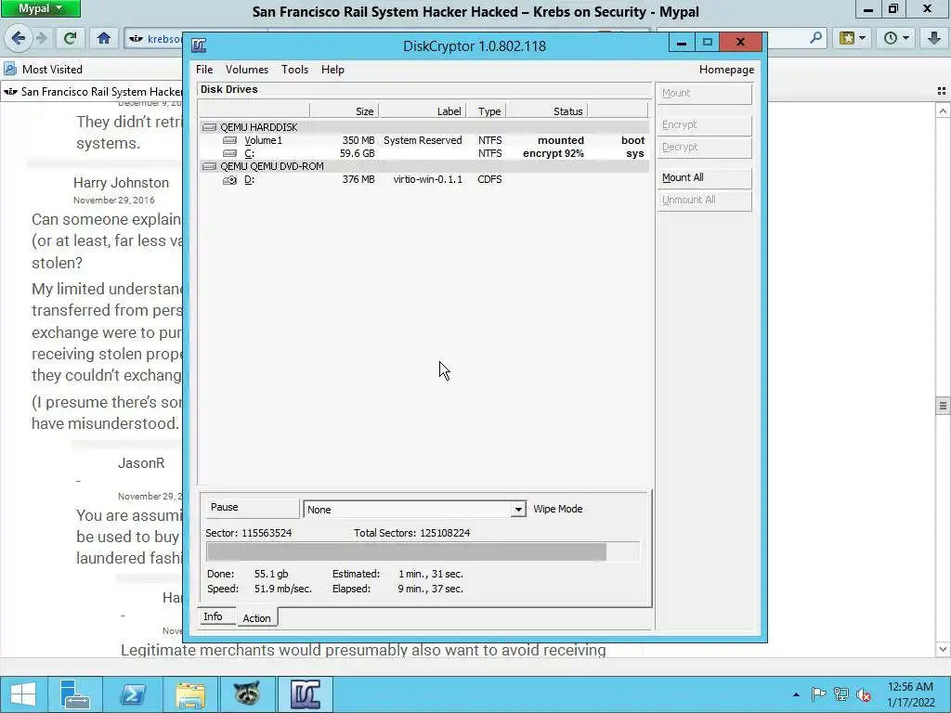Open PowerShell from the taskbar
951x713 pixels.
[132, 694]
